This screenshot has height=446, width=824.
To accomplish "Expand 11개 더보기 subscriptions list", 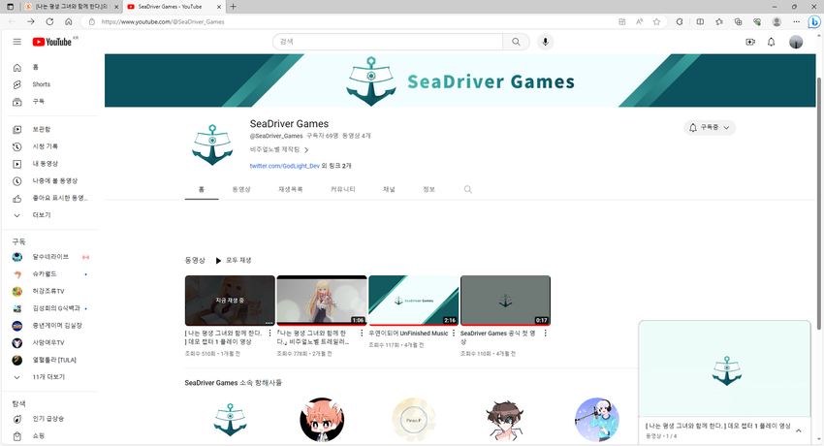I will tap(49, 377).
